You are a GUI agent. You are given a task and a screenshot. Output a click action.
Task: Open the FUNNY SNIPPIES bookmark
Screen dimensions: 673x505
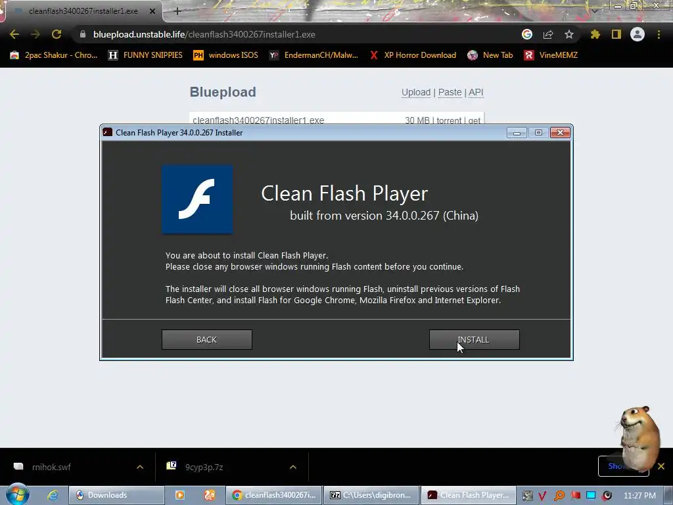tap(145, 55)
